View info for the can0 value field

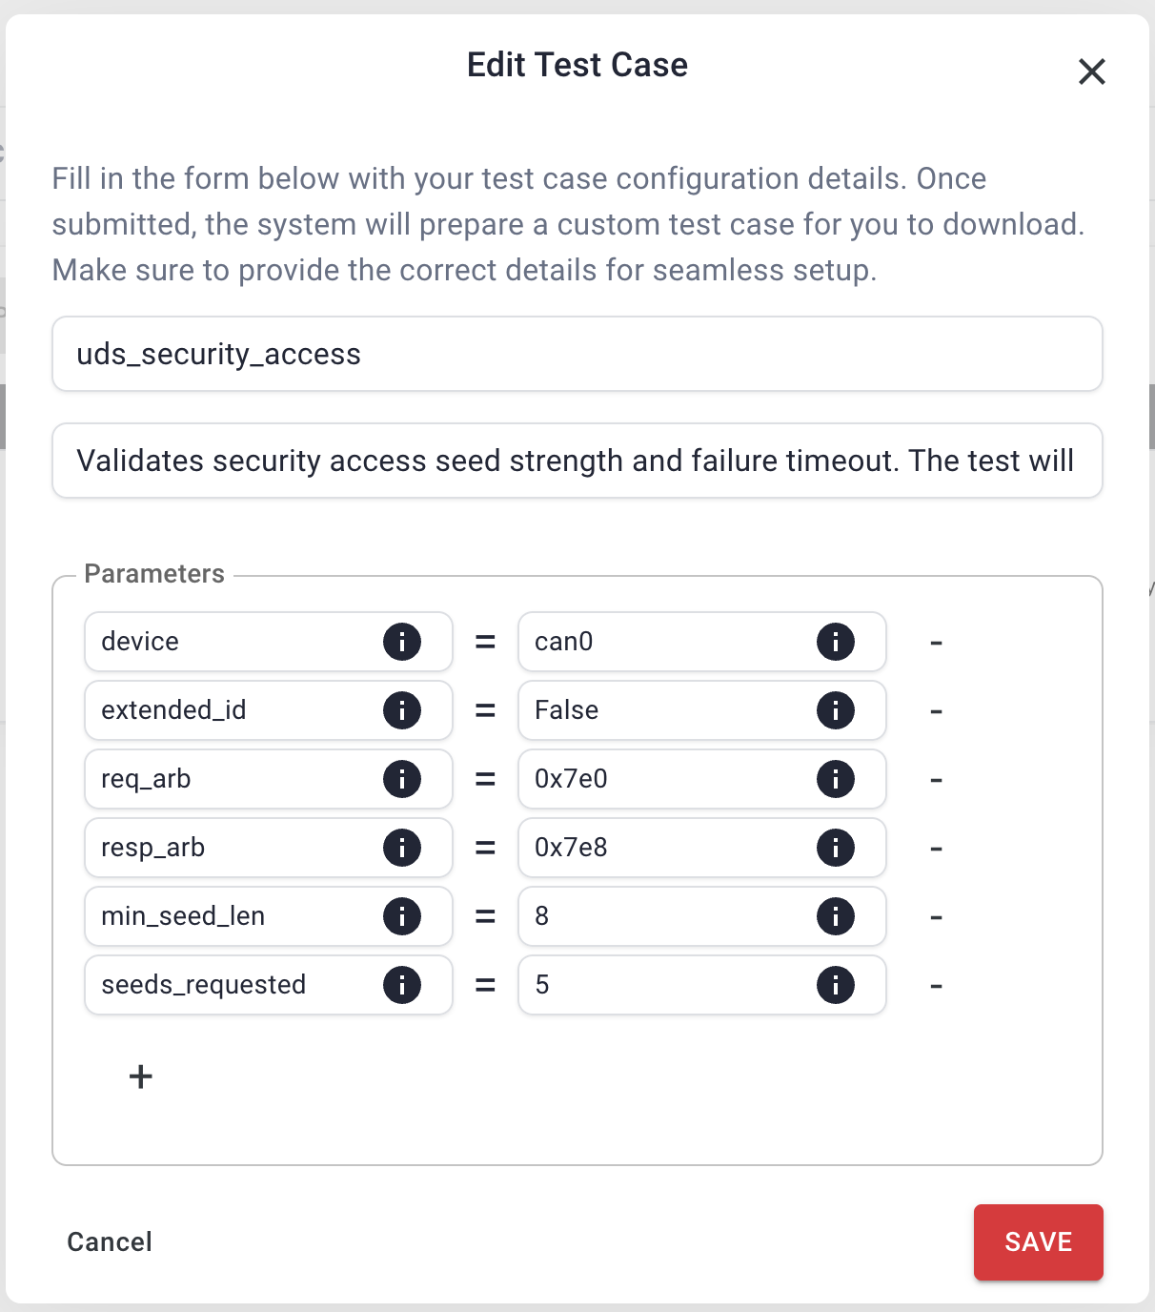tap(836, 642)
